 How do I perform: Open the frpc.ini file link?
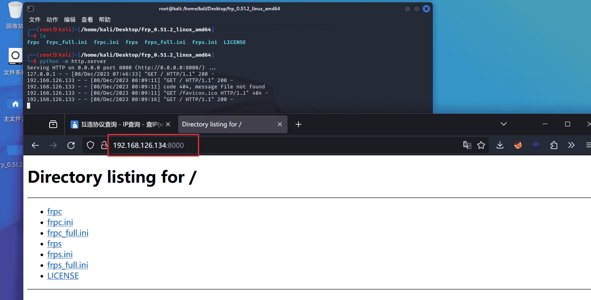tap(60, 222)
